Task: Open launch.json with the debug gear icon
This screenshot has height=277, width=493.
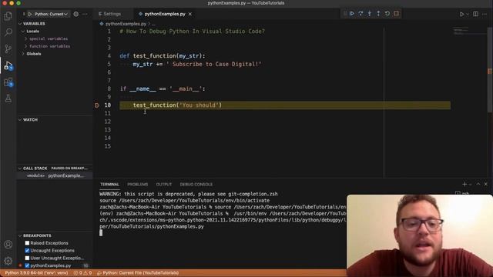Action: point(76,14)
